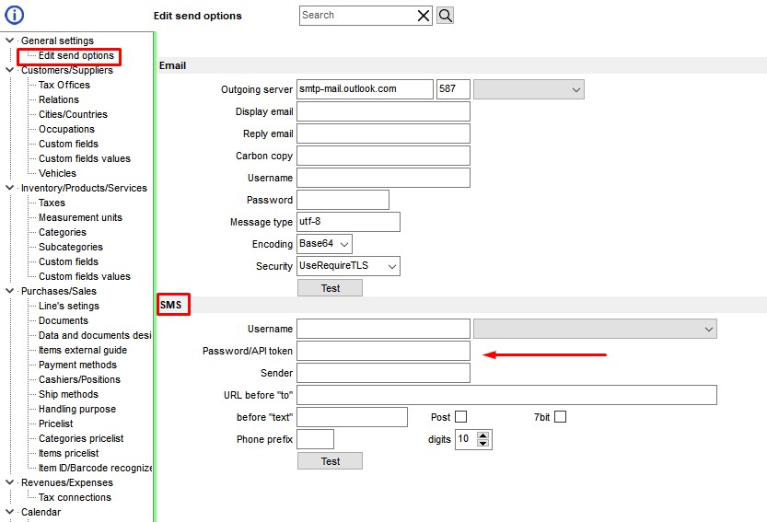
Task: Click the magnifier search icon
Action: point(445,15)
